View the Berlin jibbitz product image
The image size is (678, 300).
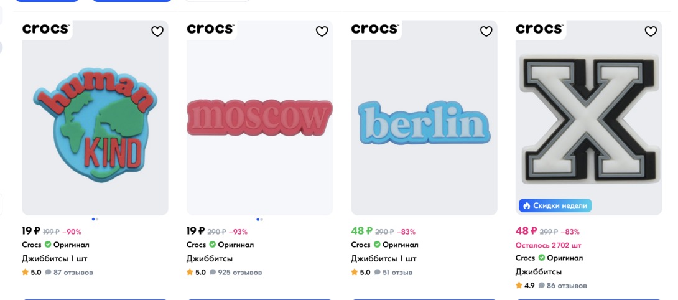(x=424, y=124)
